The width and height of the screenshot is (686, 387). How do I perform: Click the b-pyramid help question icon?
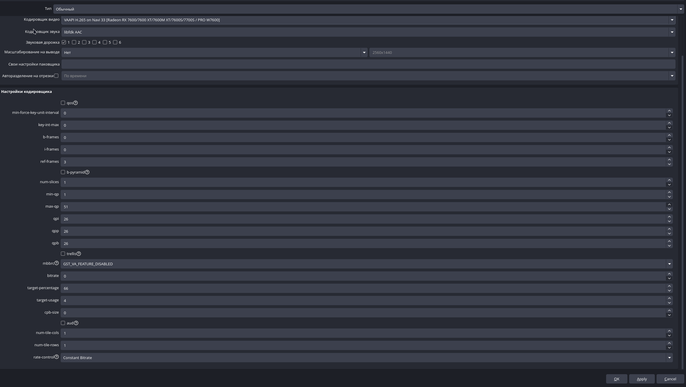pyautogui.click(x=87, y=172)
